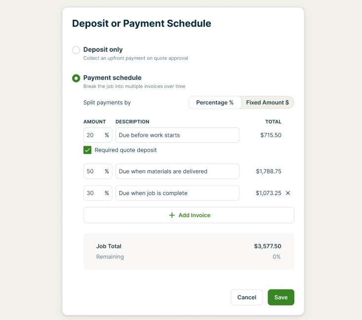This screenshot has width=362, height=320.
Task: Click 'Due when job is complete' description field
Action: [x=177, y=193]
